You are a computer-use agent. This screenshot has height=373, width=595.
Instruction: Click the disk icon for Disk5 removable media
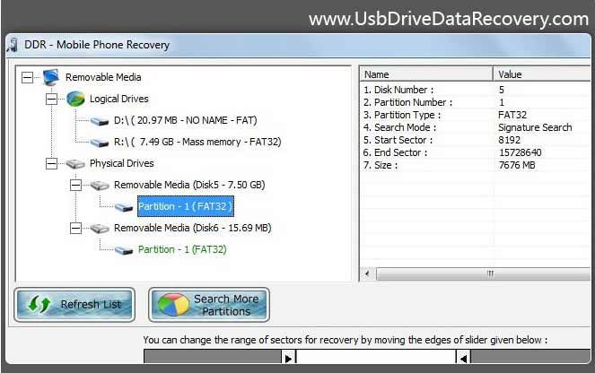(x=100, y=186)
